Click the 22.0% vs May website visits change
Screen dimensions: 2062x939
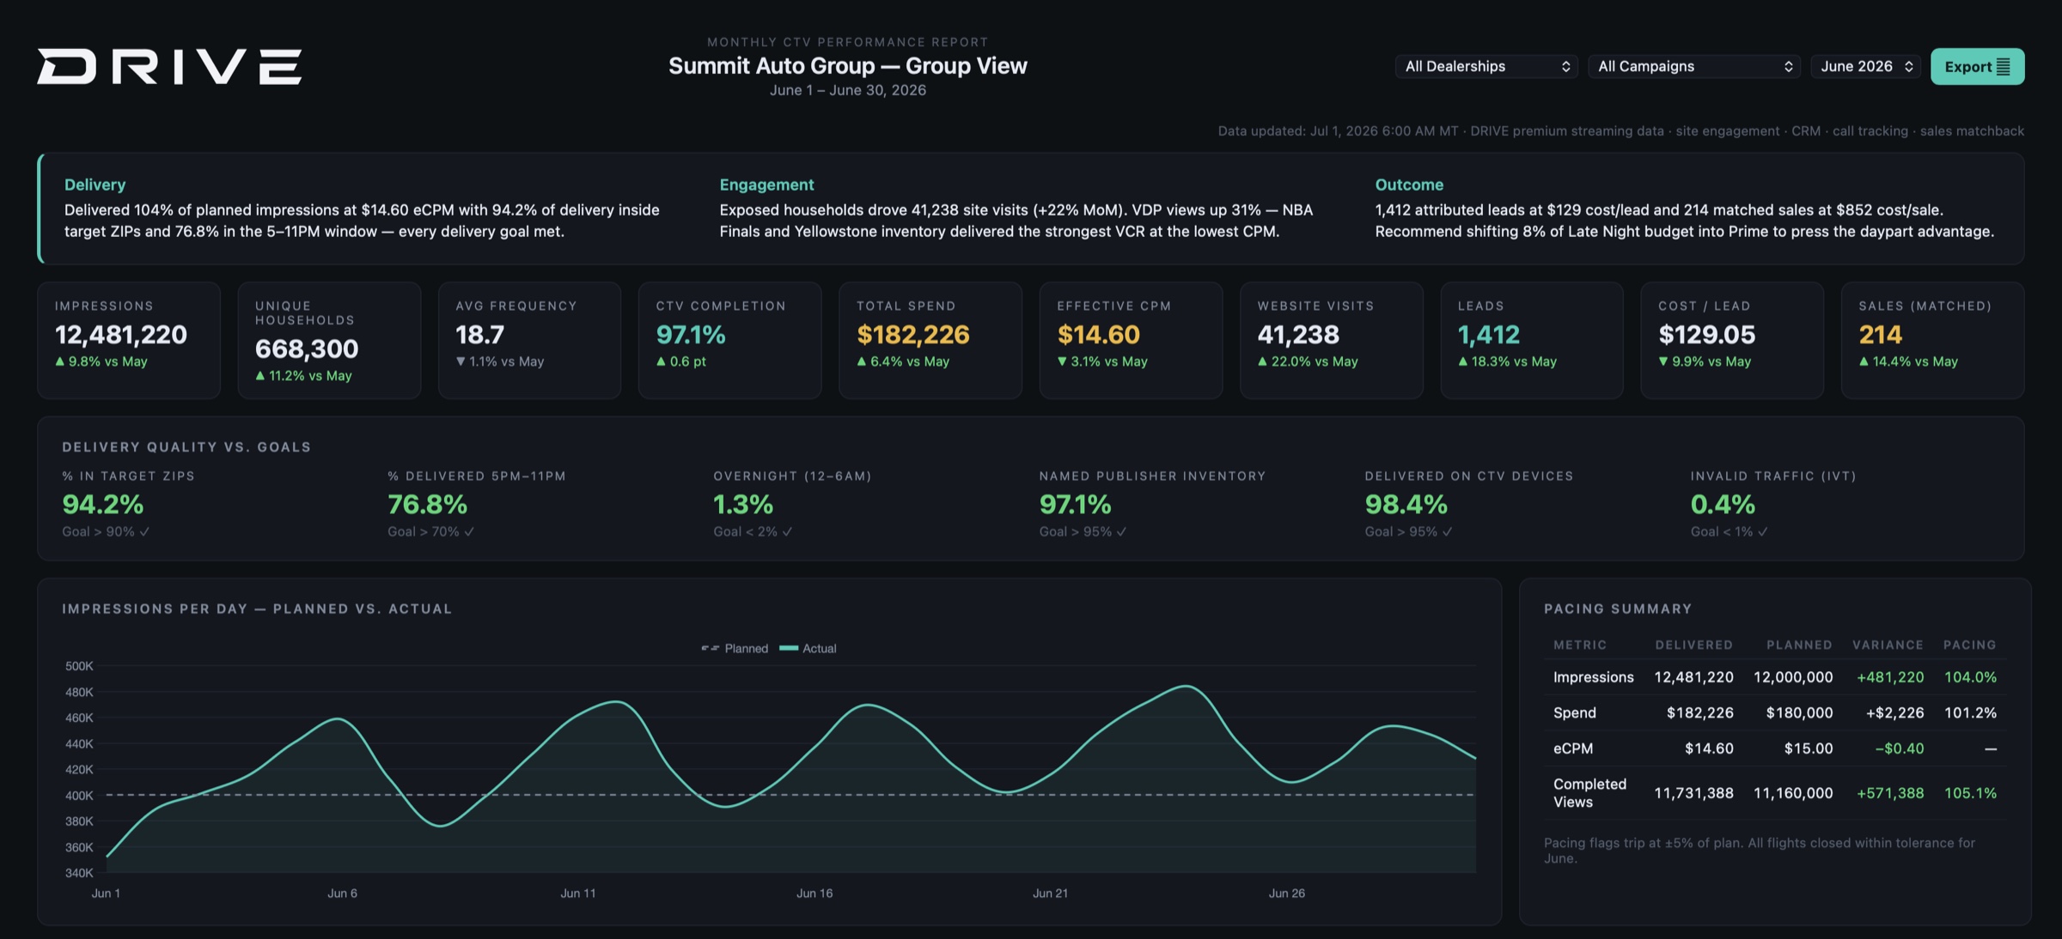(1308, 361)
